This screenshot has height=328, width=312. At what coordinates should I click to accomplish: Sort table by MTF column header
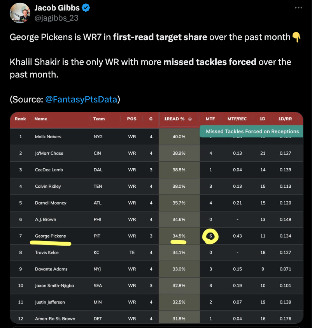coord(210,119)
